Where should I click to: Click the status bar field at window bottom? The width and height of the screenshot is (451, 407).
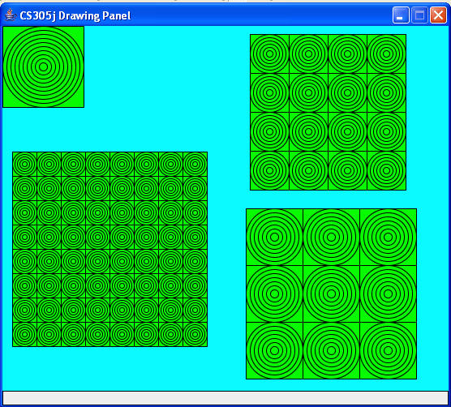pos(225,398)
